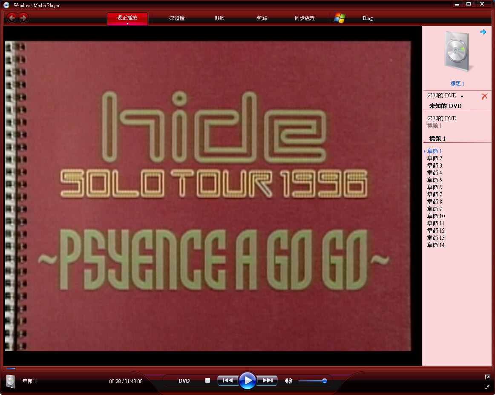Click the DVD disc case artwork
The height and width of the screenshot is (395, 495).
point(458,51)
